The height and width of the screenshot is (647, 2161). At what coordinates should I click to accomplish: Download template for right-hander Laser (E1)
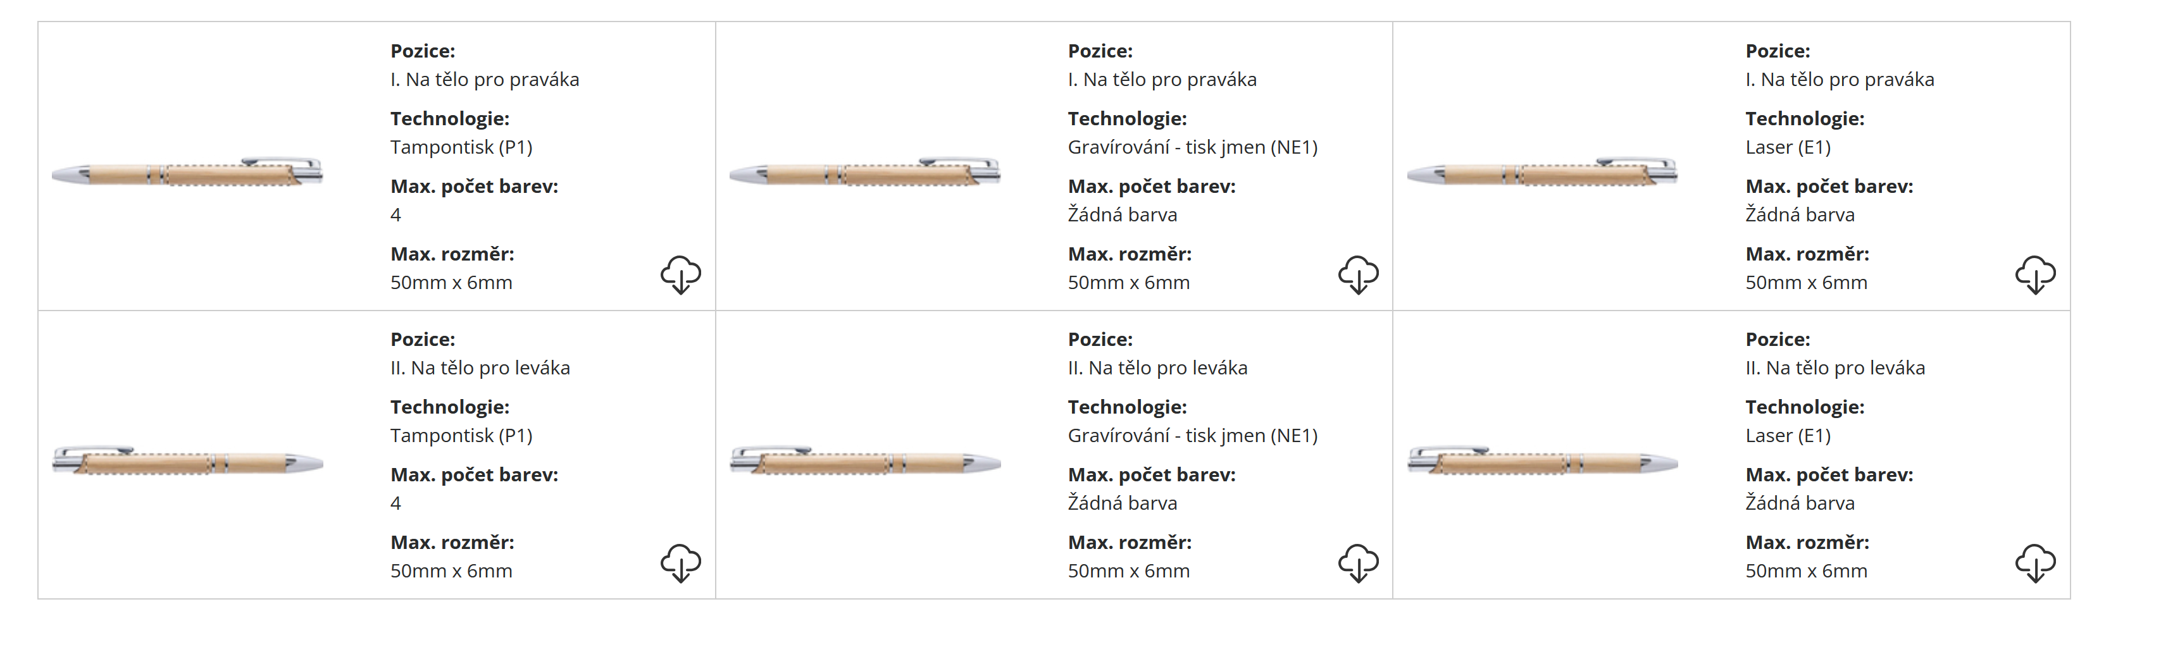coord(2035,275)
